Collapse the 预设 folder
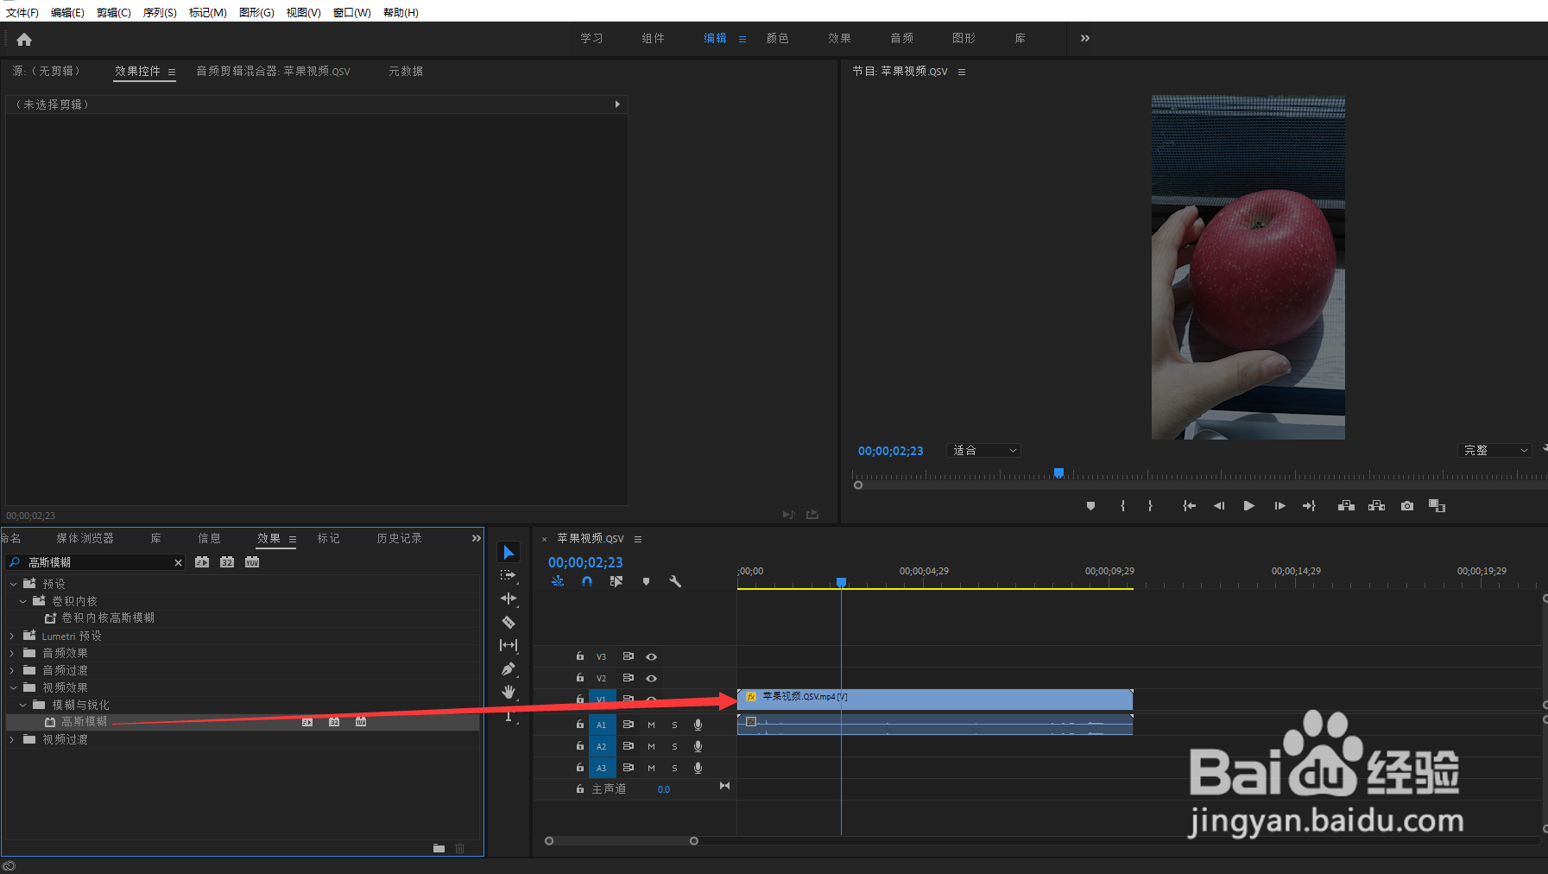Image resolution: width=1548 pixels, height=874 pixels. pyautogui.click(x=14, y=584)
